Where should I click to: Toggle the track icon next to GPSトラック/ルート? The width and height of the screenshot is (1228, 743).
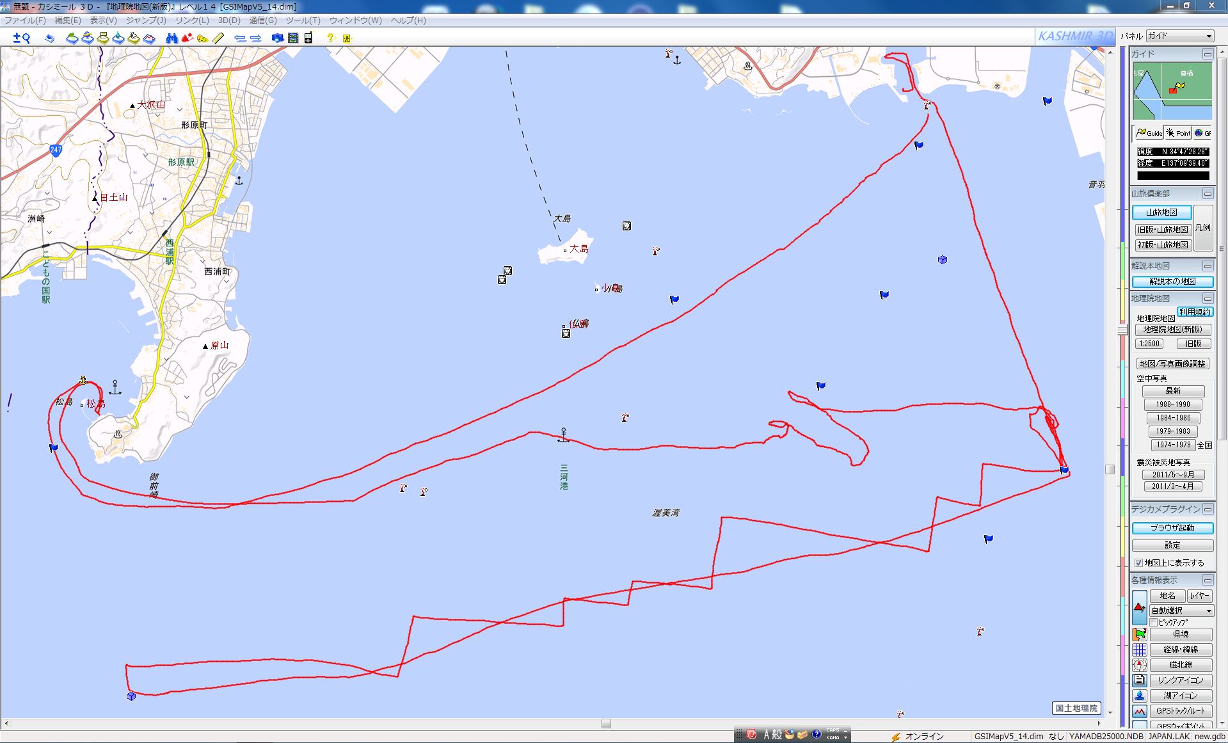pos(1140,711)
